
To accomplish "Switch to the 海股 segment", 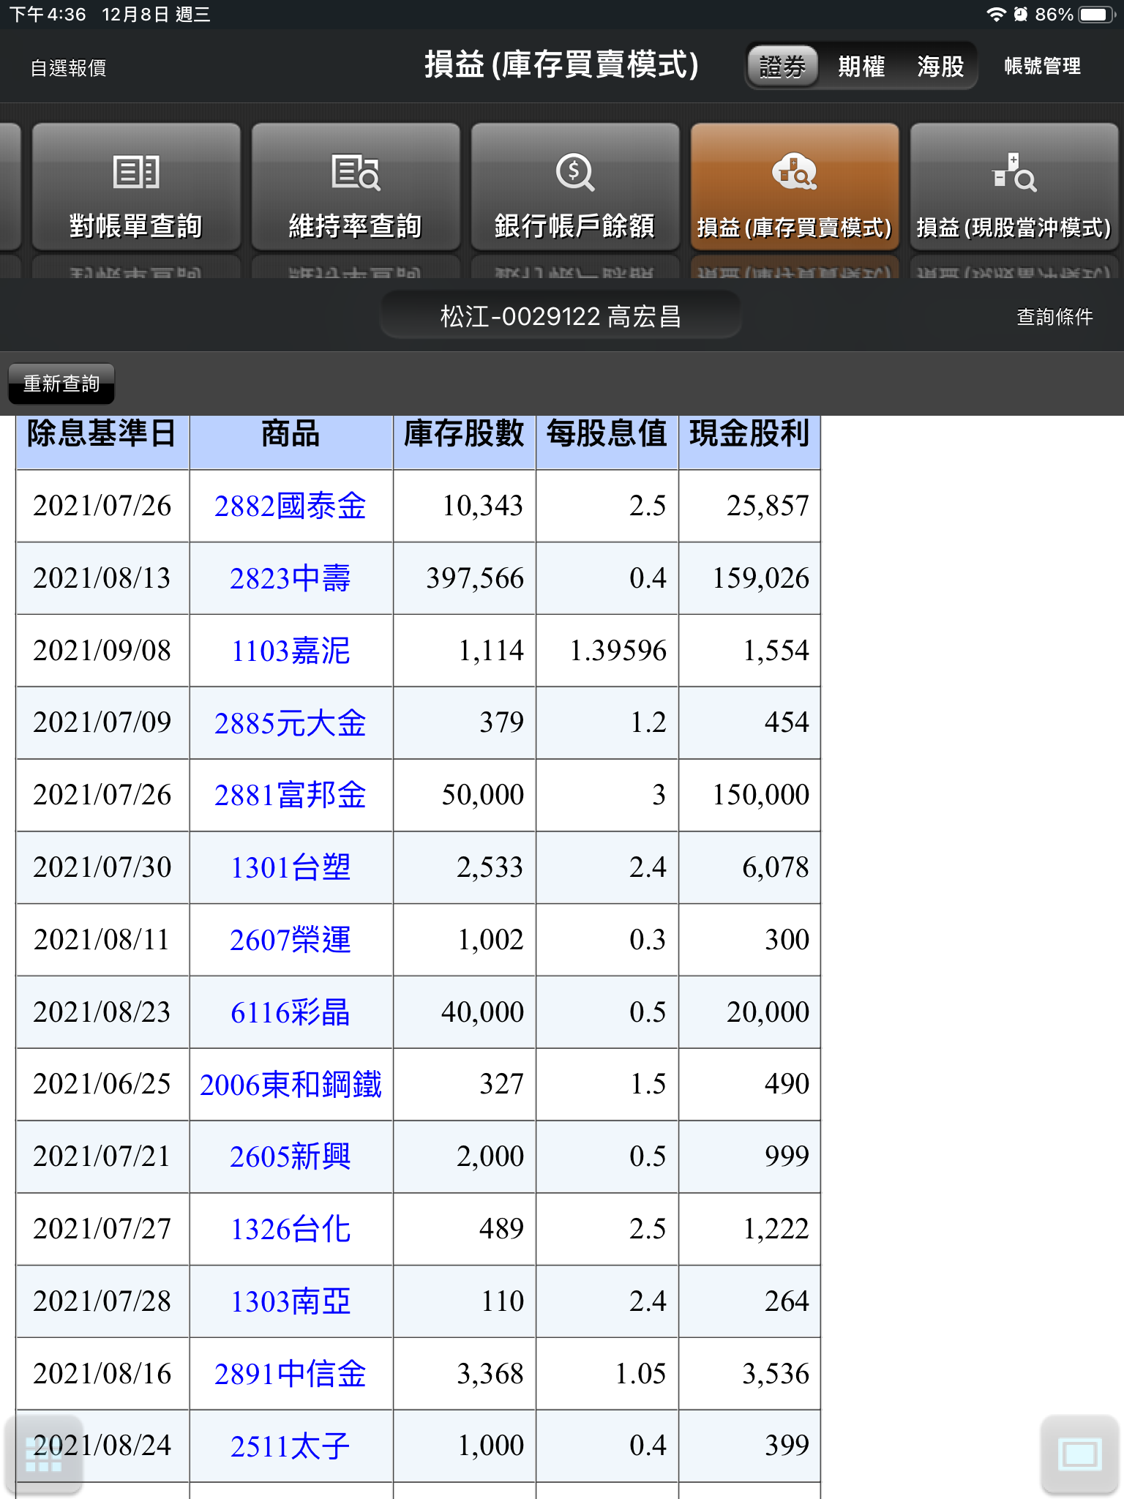I will pyautogui.click(x=940, y=67).
